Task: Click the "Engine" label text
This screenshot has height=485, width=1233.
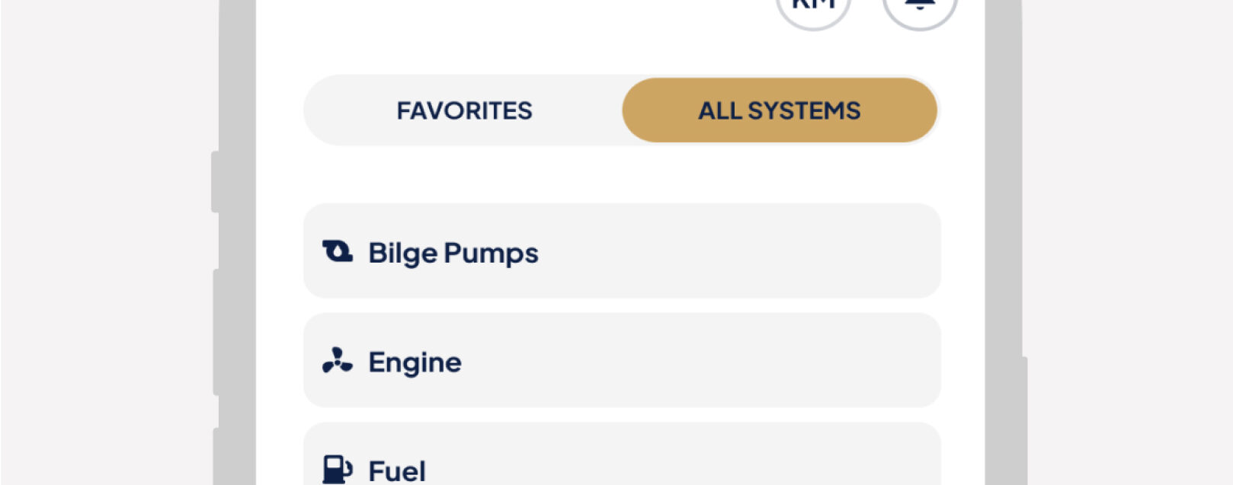Action: (x=415, y=362)
